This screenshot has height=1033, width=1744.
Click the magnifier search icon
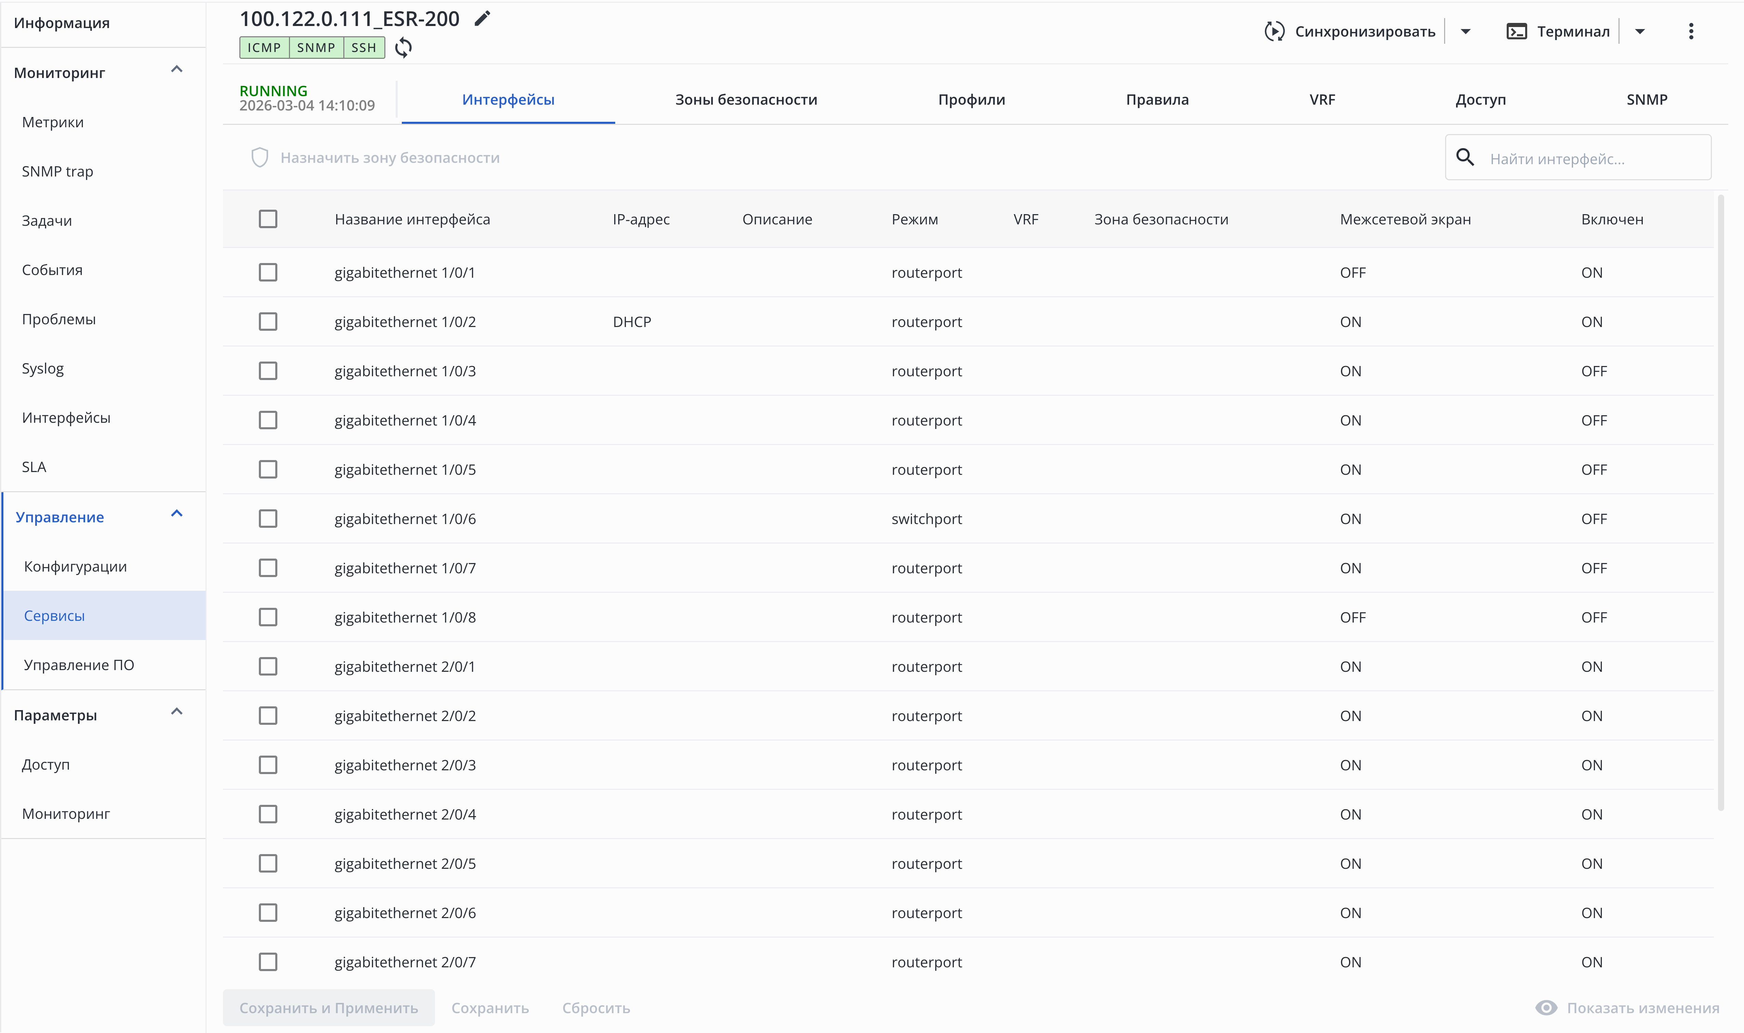[x=1465, y=158]
